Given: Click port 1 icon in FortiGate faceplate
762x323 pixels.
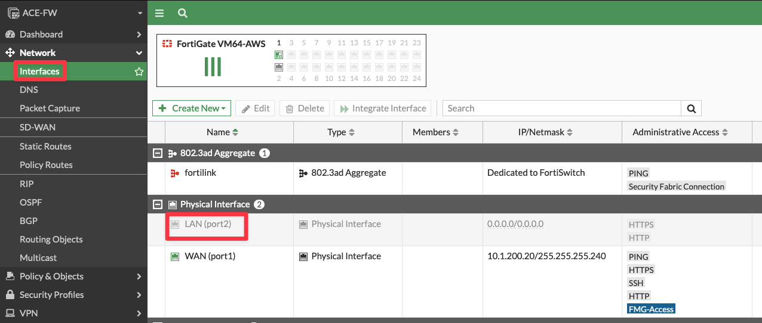Looking at the screenshot, I should (x=279, y=55).
